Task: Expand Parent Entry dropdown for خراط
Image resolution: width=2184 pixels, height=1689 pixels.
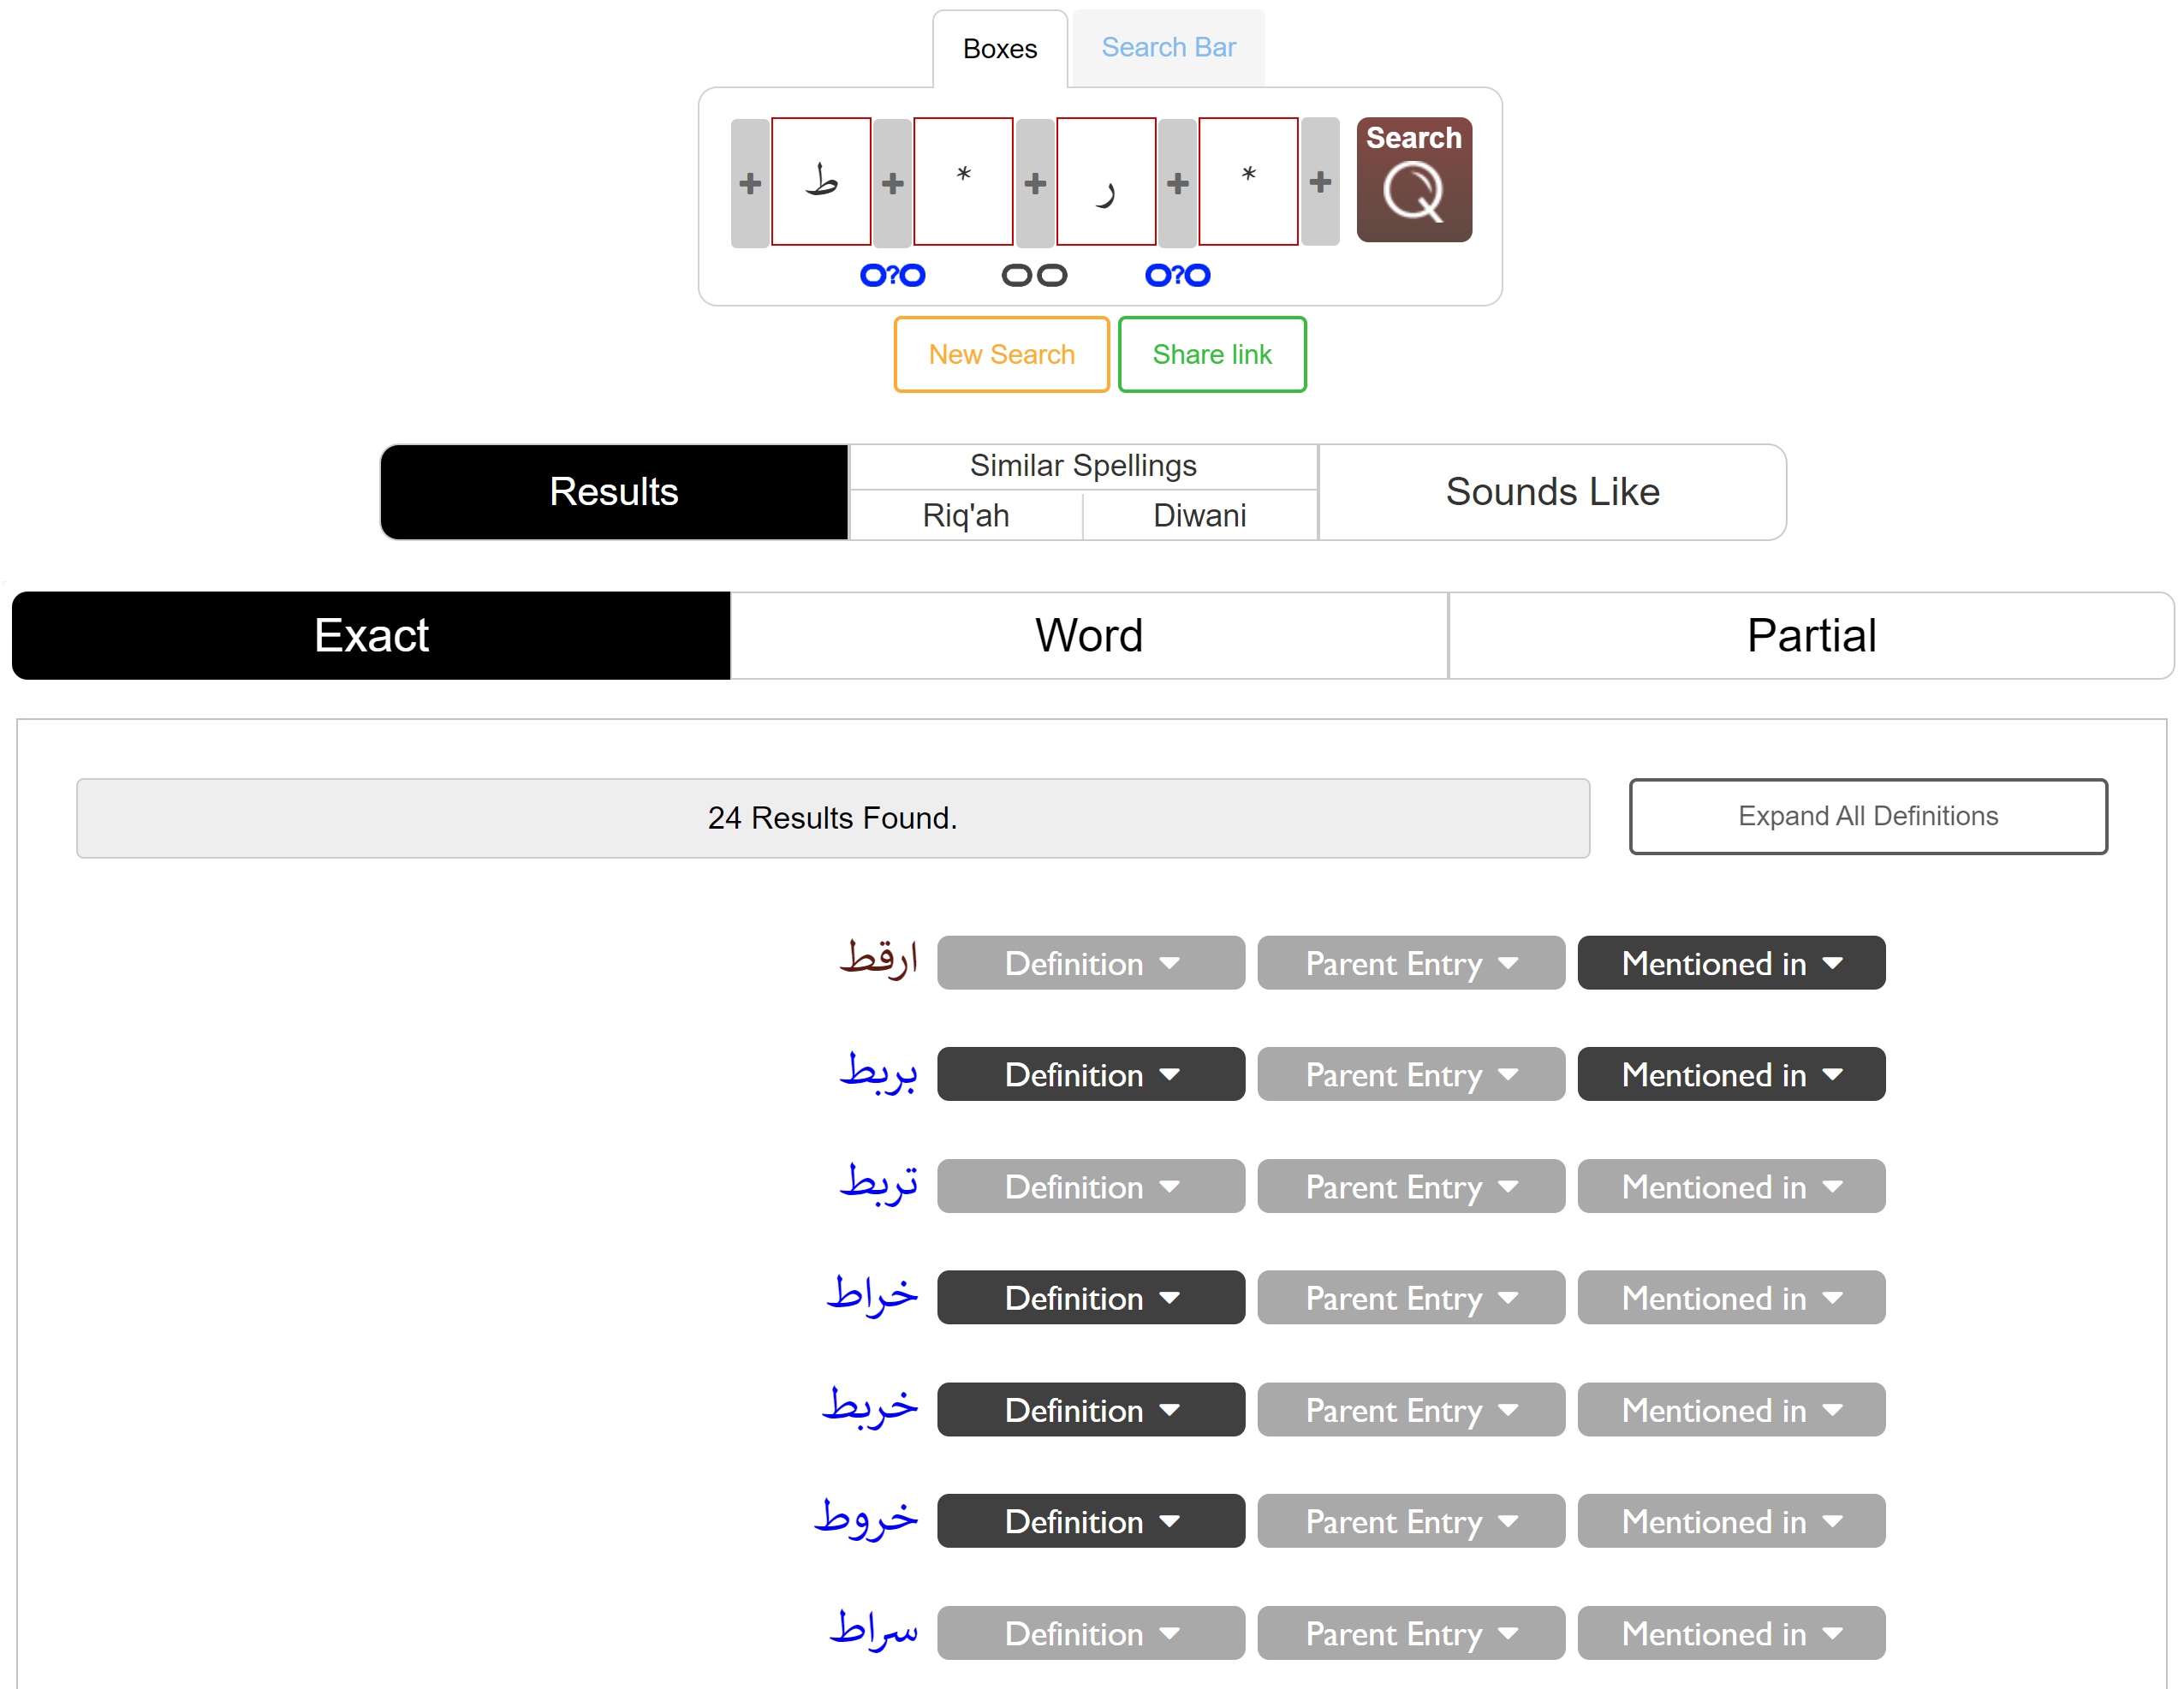Action: [x=1410, y=1298]
